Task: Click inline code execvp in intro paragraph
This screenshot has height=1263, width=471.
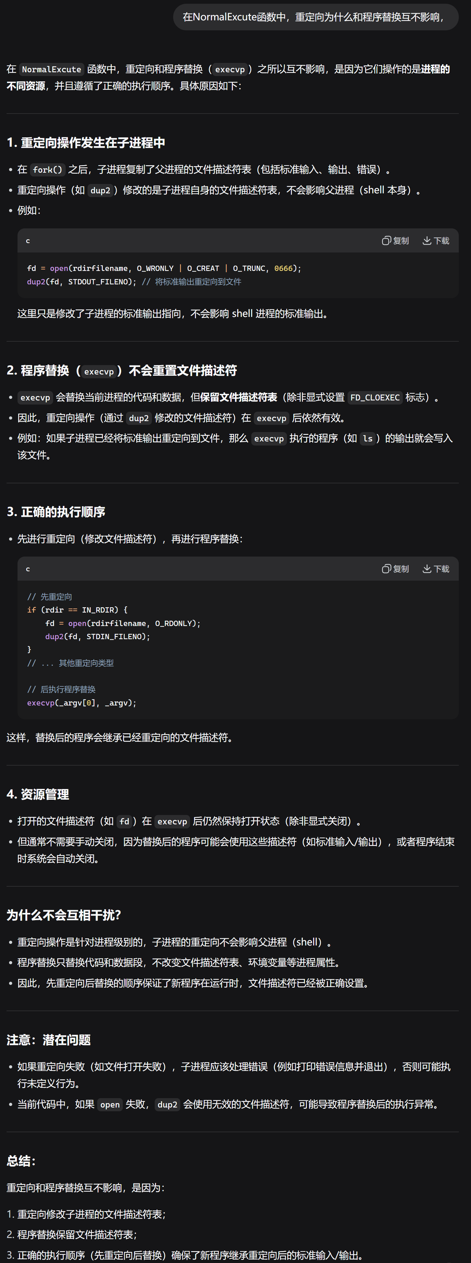Action: point(230,69)
